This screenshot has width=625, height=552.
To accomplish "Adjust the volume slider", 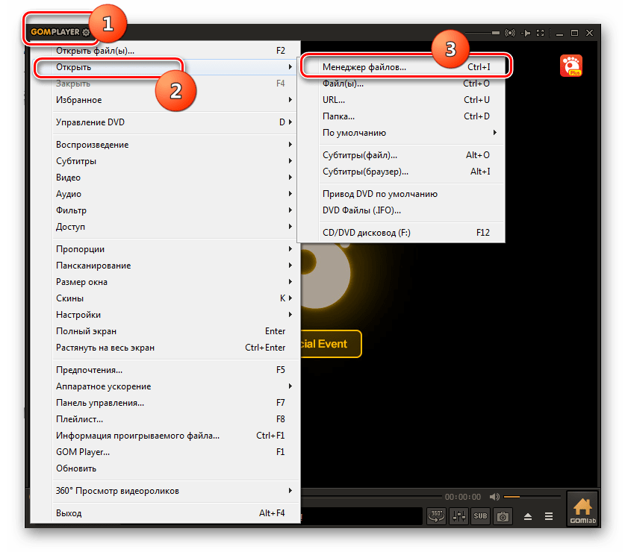I will pyautogui.click(x=532, y=497).
